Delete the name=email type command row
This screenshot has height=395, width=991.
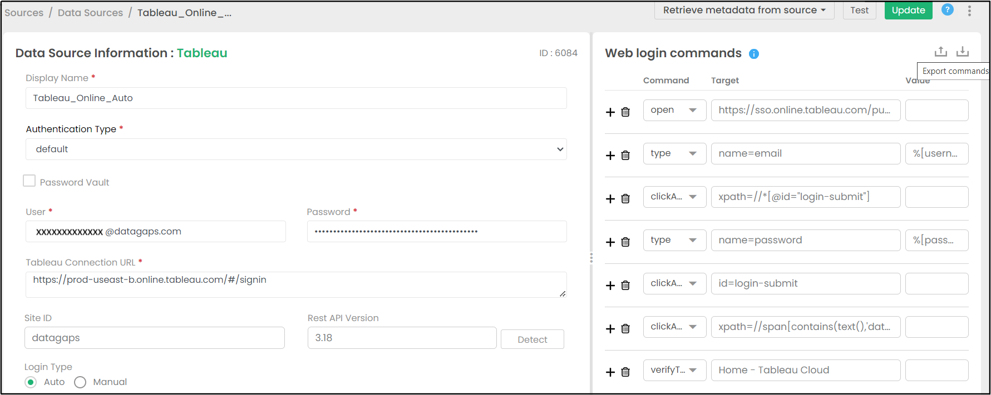[x=625, y=156]
